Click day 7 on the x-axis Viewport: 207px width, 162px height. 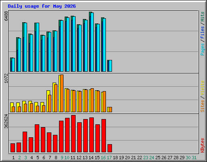50,158
